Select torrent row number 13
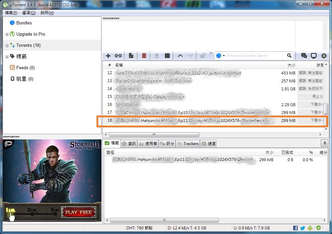332x234 pixels. [214, 81]
